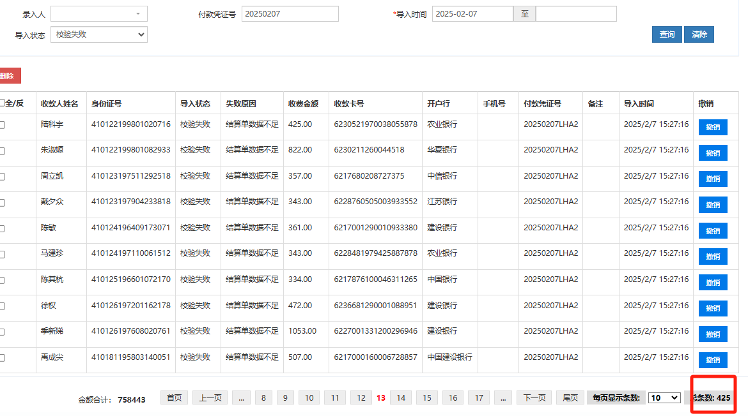Click 撤销 button in 季新娣 row

pyautogui.click(x=713, y=334)
